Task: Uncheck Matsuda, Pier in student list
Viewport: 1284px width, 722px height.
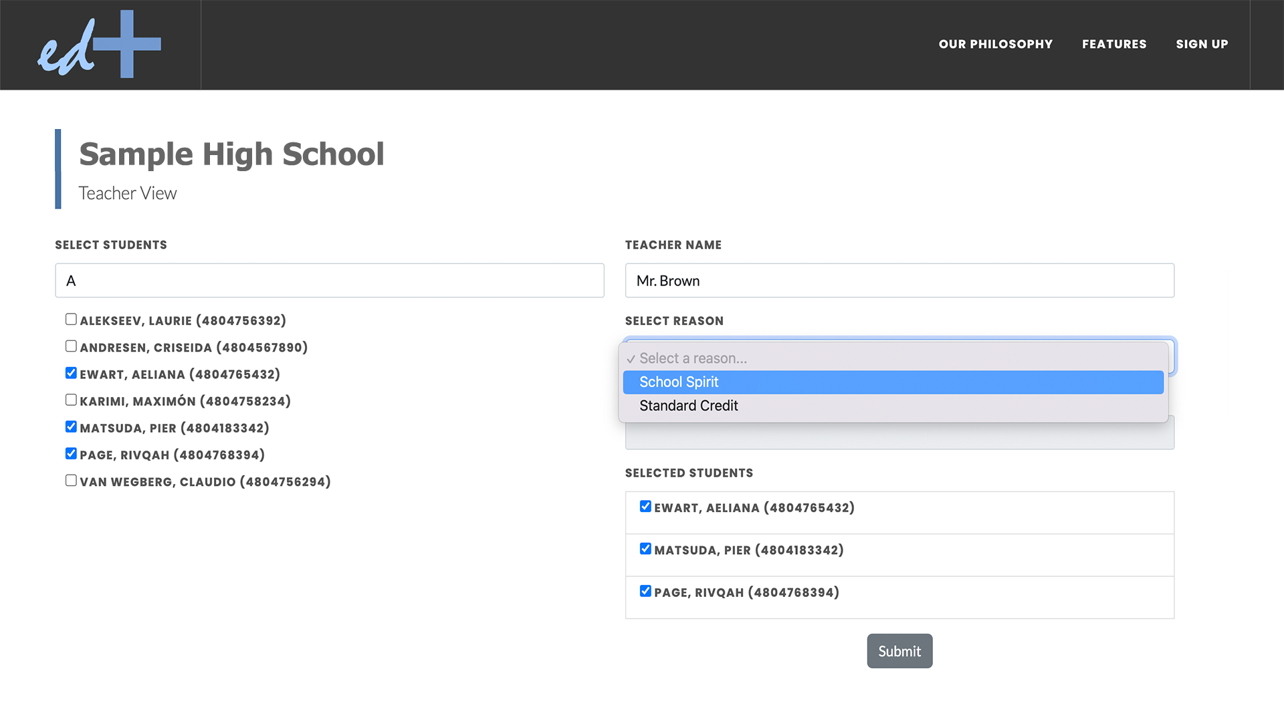Action: 71,427
